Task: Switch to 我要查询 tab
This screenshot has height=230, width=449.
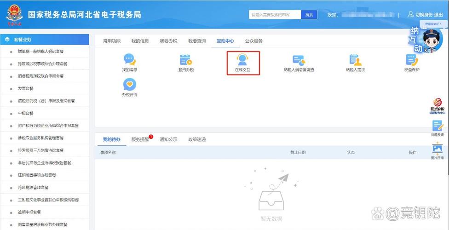Action: (197, 41)
